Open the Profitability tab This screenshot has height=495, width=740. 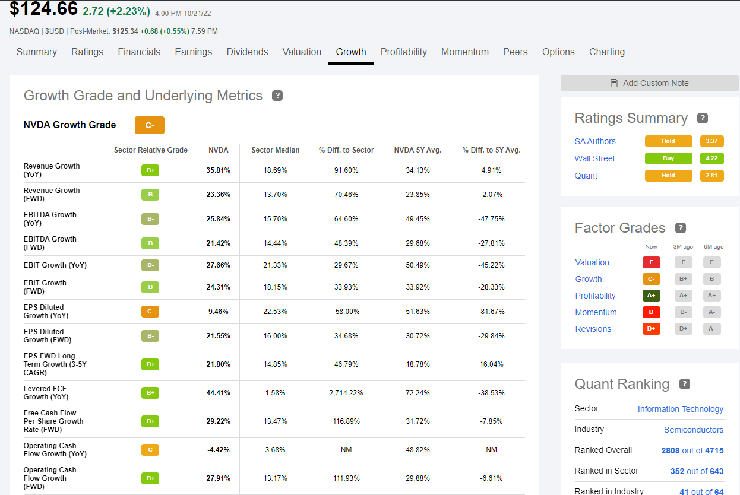click(x=404, y=52)
